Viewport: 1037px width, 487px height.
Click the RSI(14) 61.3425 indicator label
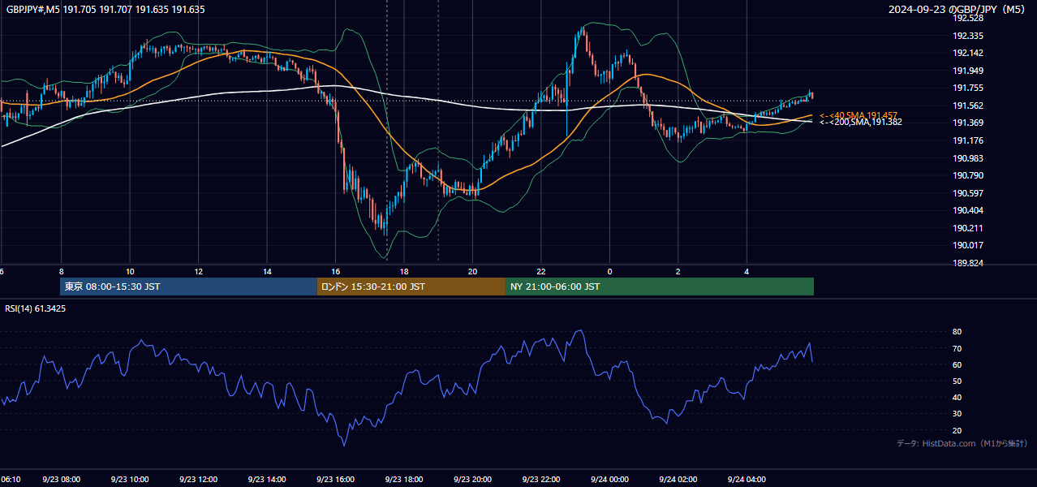pos(36,308)
